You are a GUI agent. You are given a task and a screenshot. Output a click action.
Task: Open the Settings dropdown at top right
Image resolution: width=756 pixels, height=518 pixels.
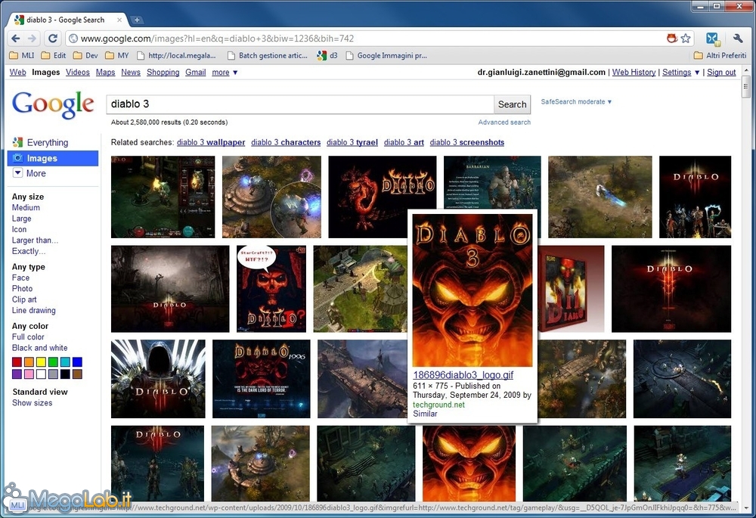click(x=680, y=73)
